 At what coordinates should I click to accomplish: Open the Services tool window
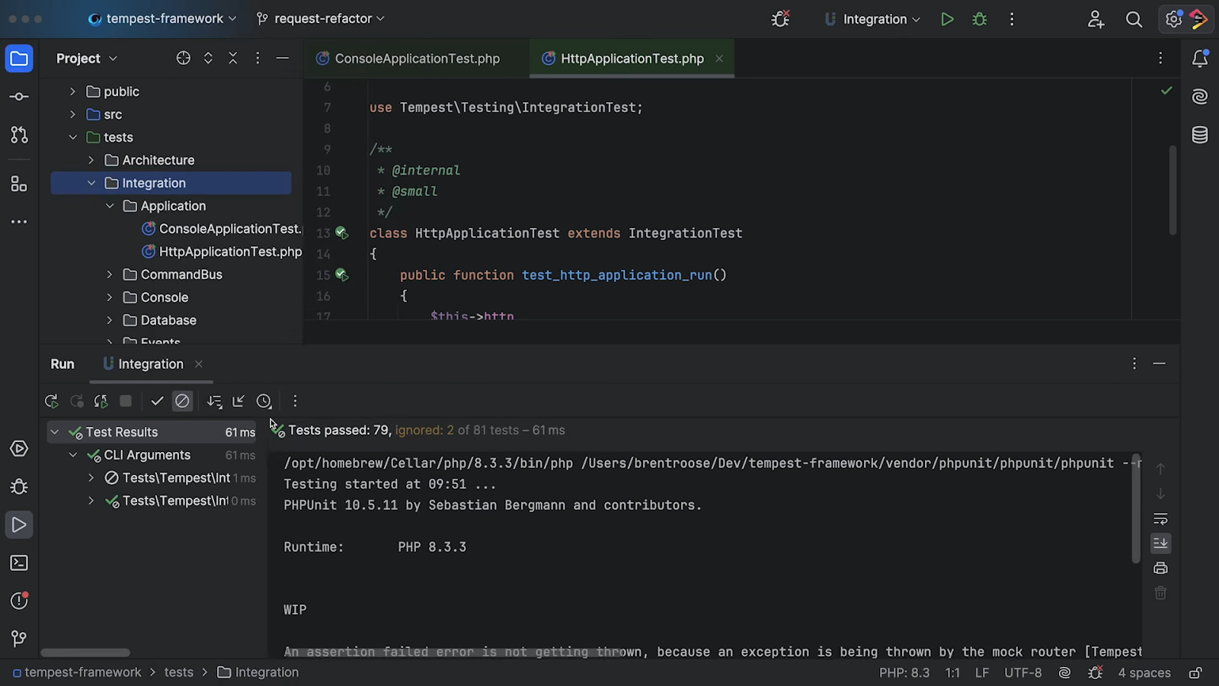pos(19,449)
